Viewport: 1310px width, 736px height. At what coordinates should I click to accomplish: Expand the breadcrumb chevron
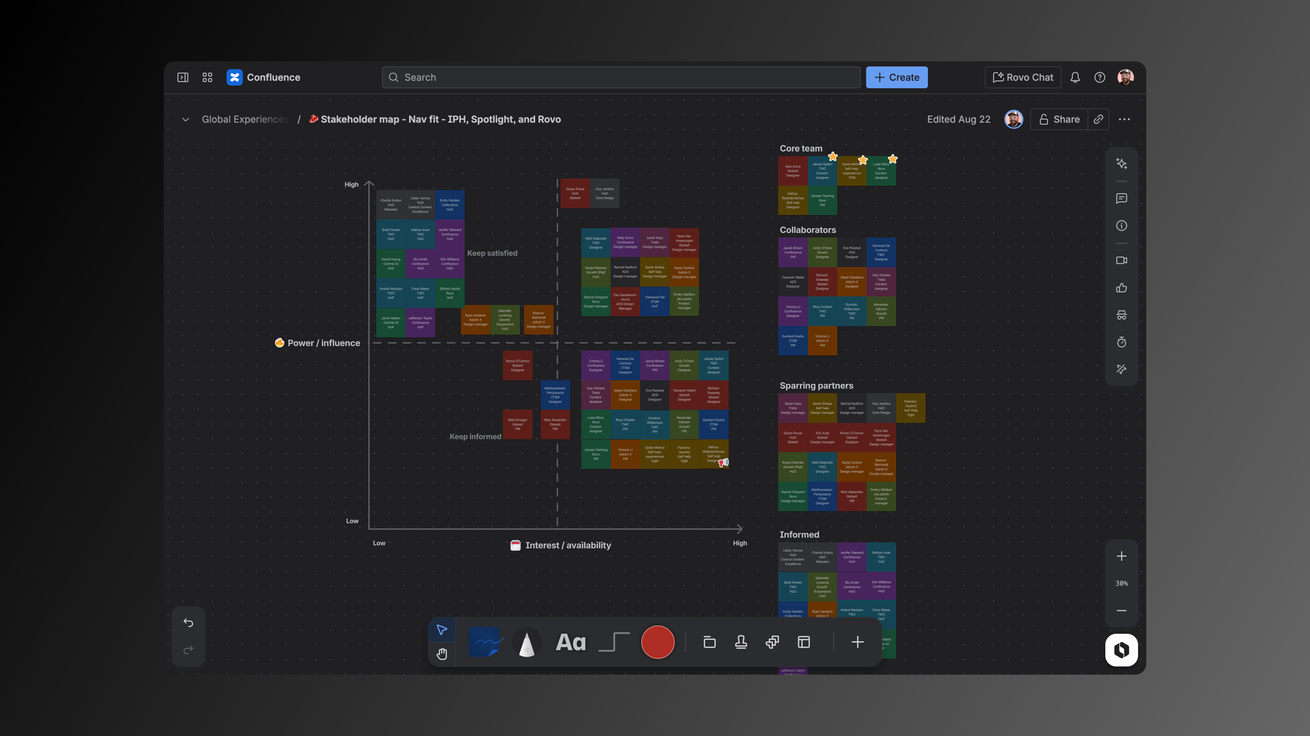click(186, 119)
